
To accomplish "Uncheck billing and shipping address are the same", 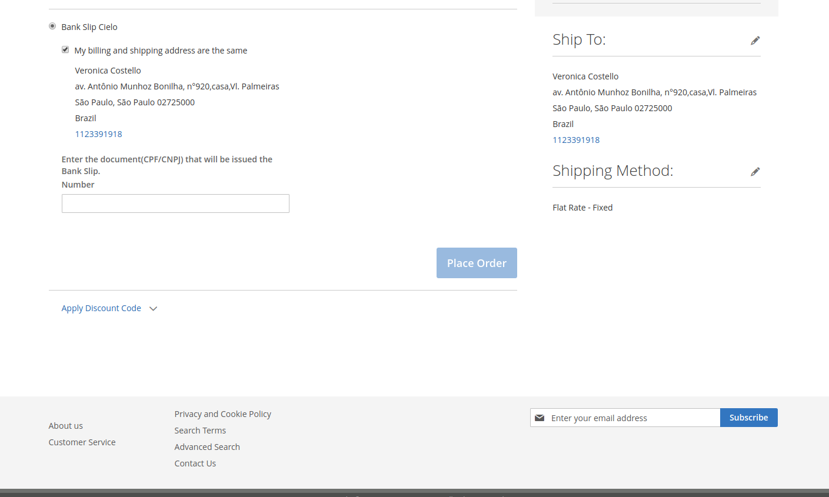I will tap(65, 50).
